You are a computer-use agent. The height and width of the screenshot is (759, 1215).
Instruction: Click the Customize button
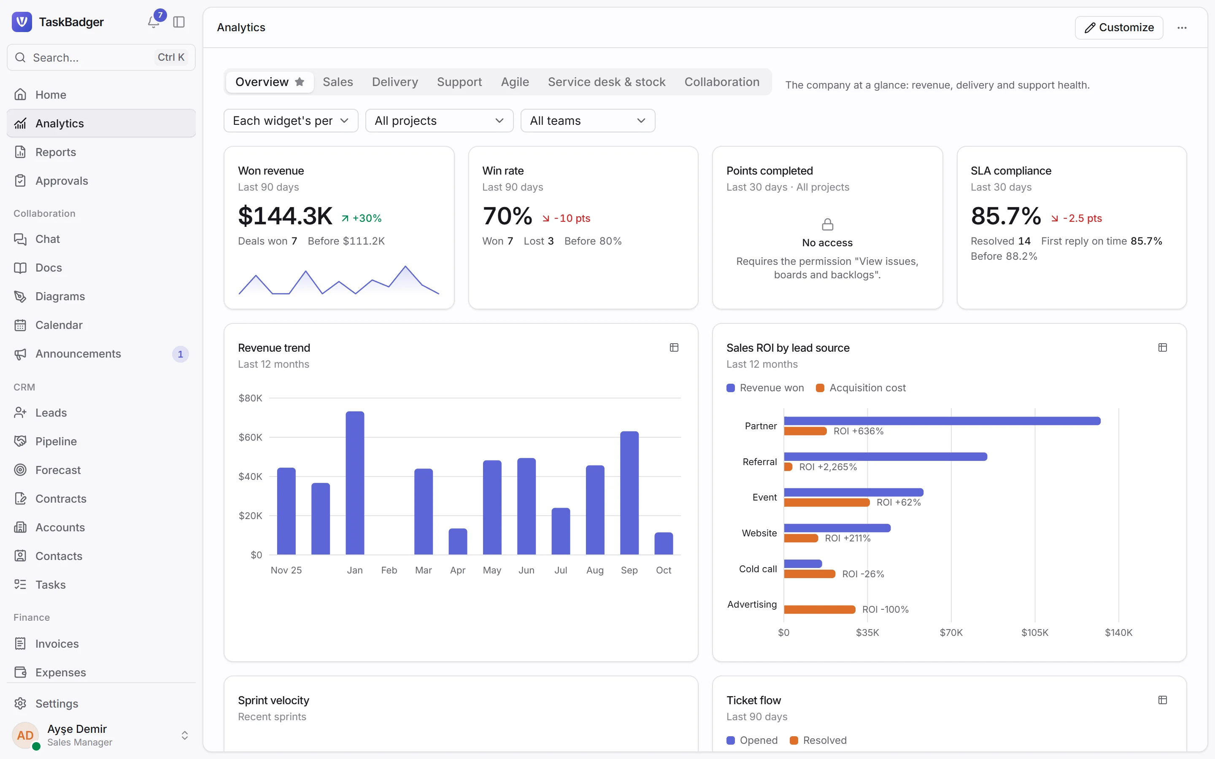(1119, 27)
